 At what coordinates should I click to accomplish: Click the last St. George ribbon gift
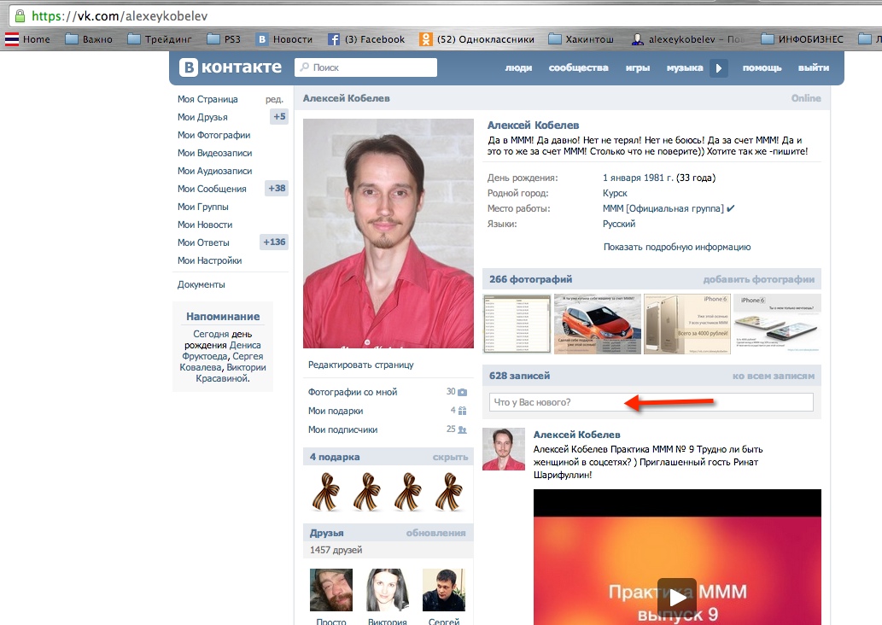point(449,492)
